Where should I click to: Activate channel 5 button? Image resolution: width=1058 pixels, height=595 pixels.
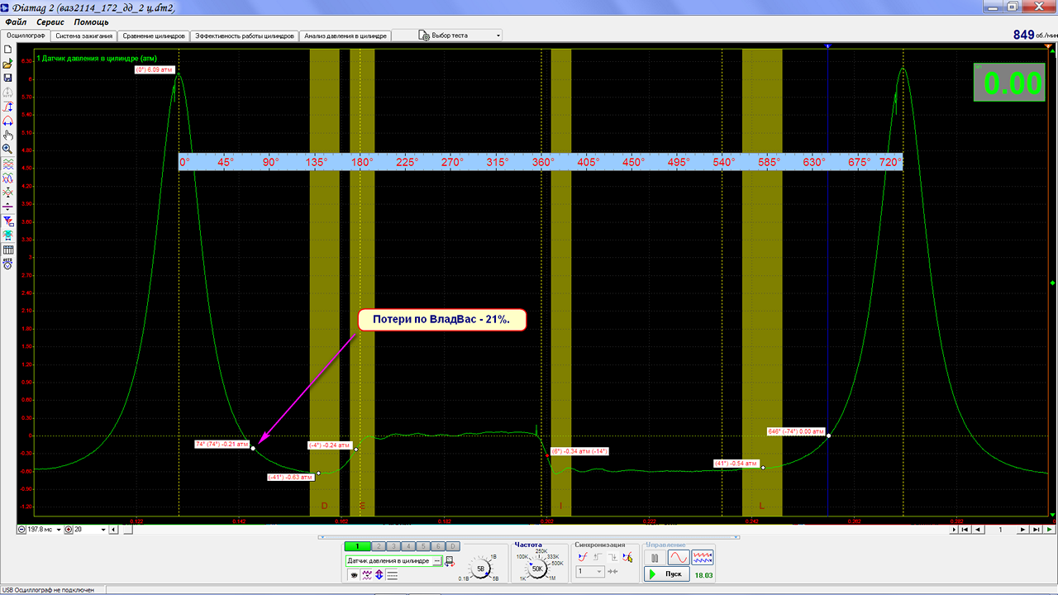[423, 545]
